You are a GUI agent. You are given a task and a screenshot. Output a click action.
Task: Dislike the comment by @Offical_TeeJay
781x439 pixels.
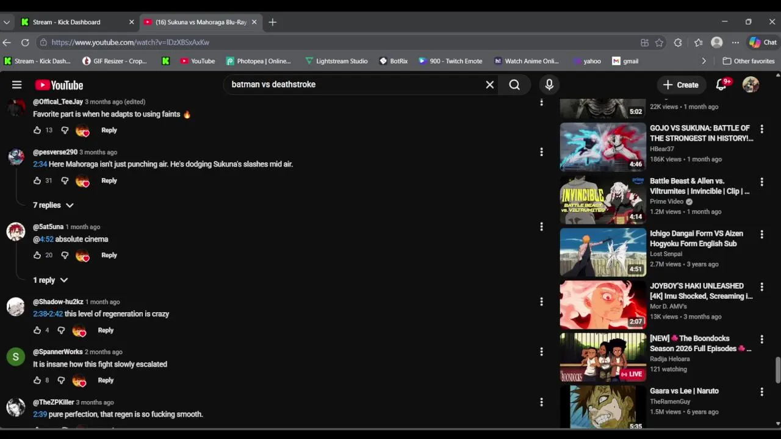(65, 130)
